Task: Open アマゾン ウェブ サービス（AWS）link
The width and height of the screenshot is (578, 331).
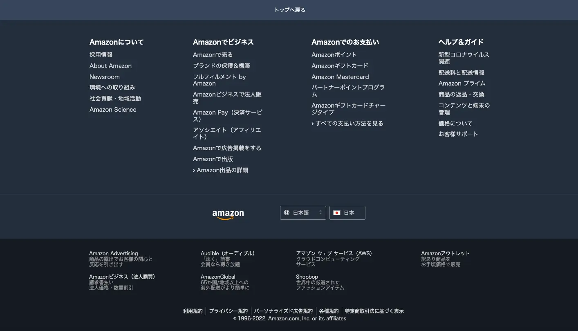Action: point(334,259)
